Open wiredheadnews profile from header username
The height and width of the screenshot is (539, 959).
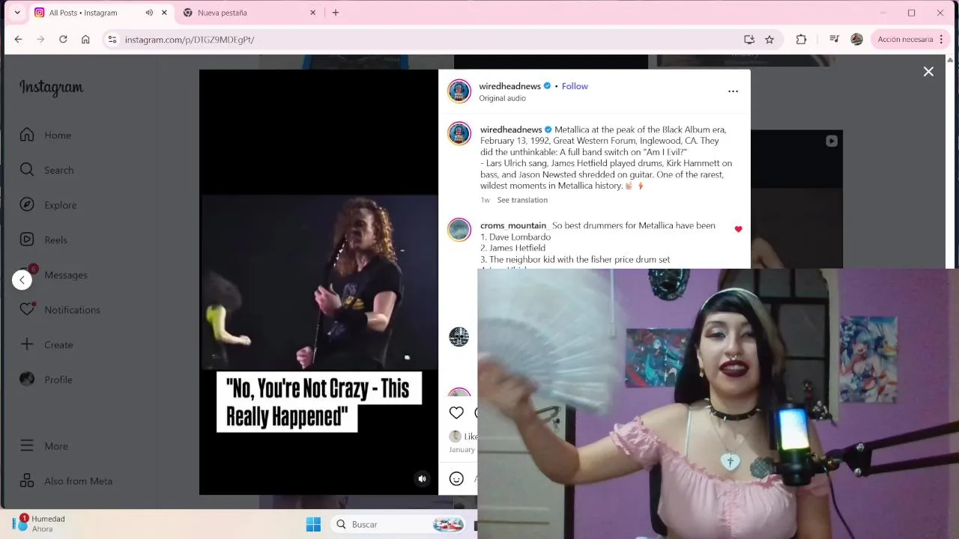pyautogui.click(x=509, y=86)
